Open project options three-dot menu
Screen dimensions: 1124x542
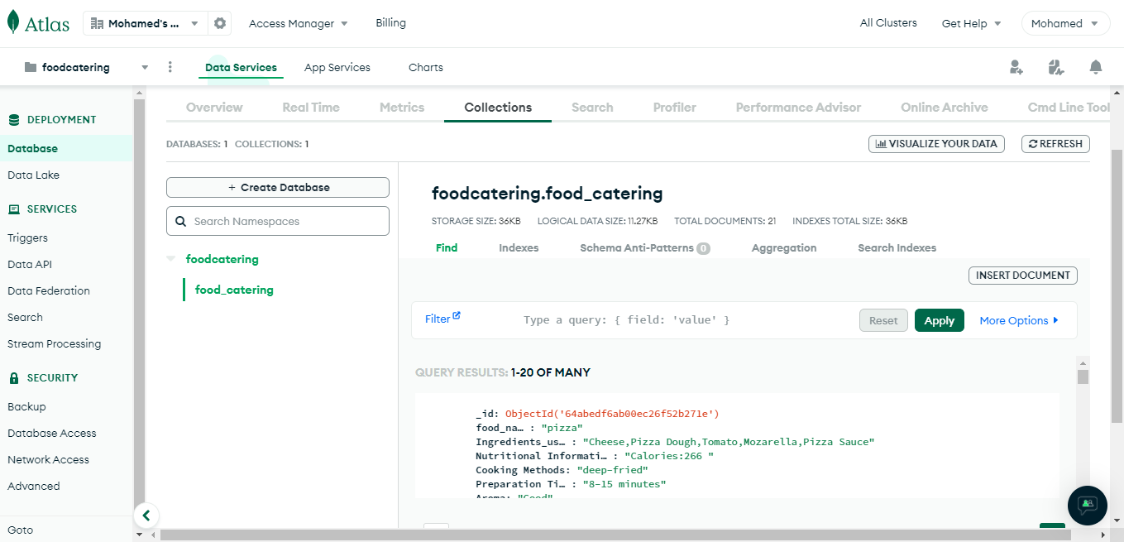170,67
